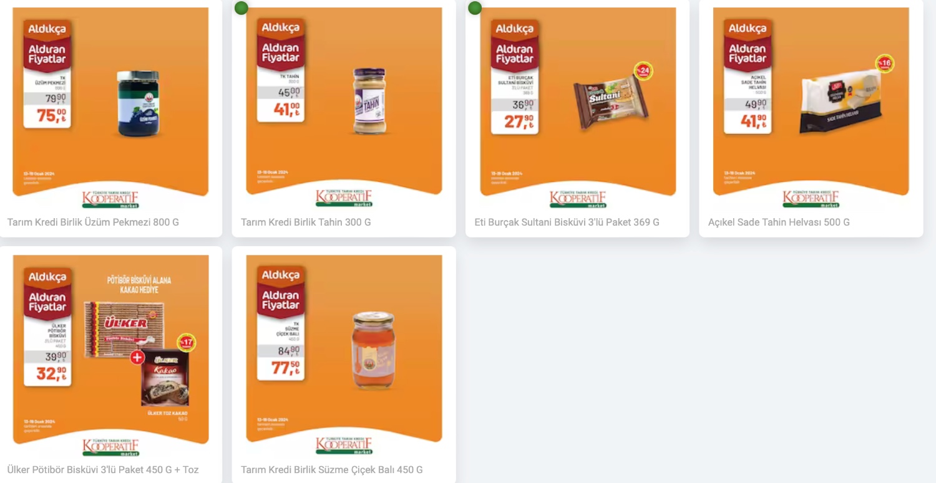Image resolution: width=936 pixels, height=483 pixels.
Task: Click the discount badge on the Tahin Helvası
Action: 884,64
